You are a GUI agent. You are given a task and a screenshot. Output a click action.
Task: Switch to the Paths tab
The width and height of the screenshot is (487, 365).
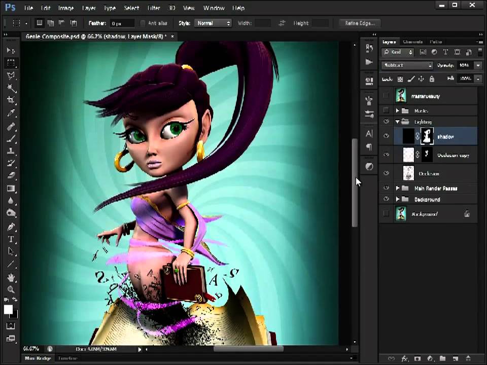tap(436, 42)
